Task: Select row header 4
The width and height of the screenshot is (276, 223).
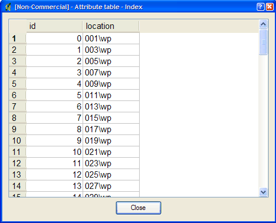Action: click(18, 73)
